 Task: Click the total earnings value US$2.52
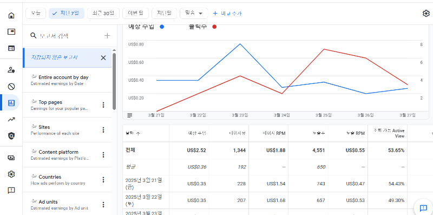click(x=196, y=151)
